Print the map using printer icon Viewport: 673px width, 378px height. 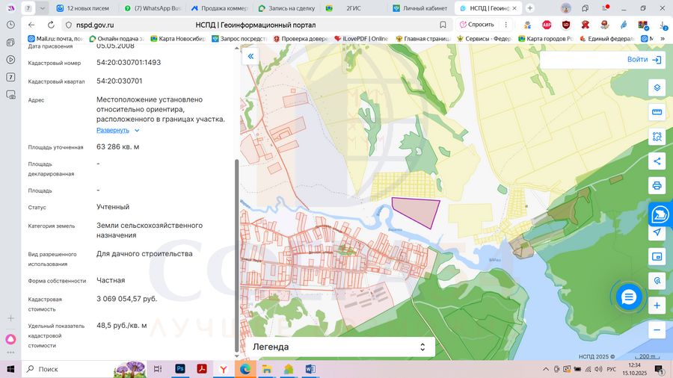tap(657, 185)
